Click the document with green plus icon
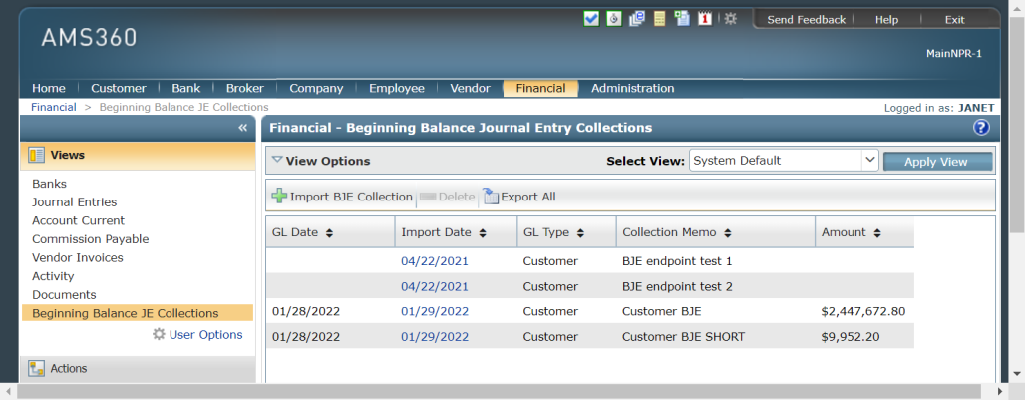1025x400 pixels. pyautogui.click(x=682, y=19)
